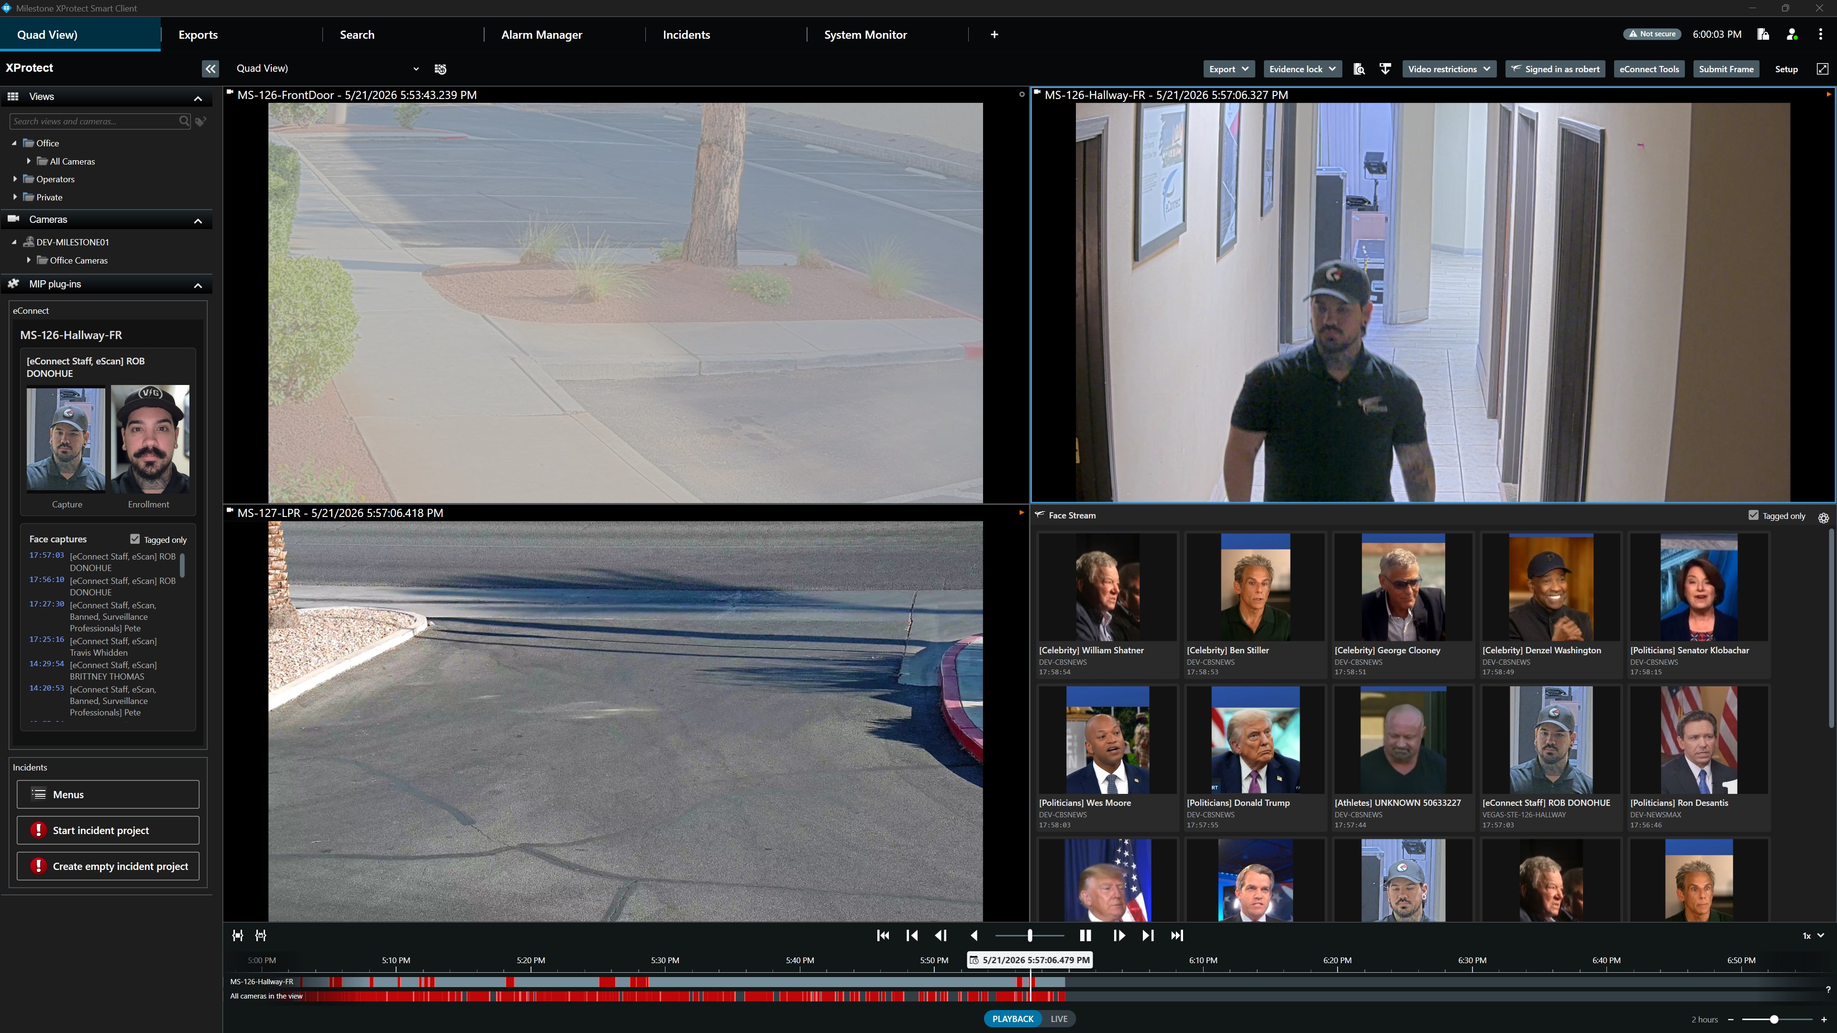Click the reload view icon beside view selector
This screenshot has height=1033, width=1837.
click(x=441, y=69)
